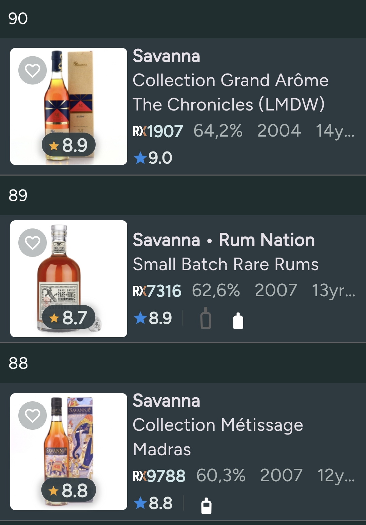Click the blue star 9.0 rating
The width and height of the screenshot is (366, 525).
point(153,158)
